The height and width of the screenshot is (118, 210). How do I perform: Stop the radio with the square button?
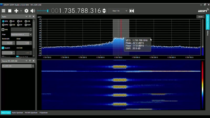(x=10, y=11)
